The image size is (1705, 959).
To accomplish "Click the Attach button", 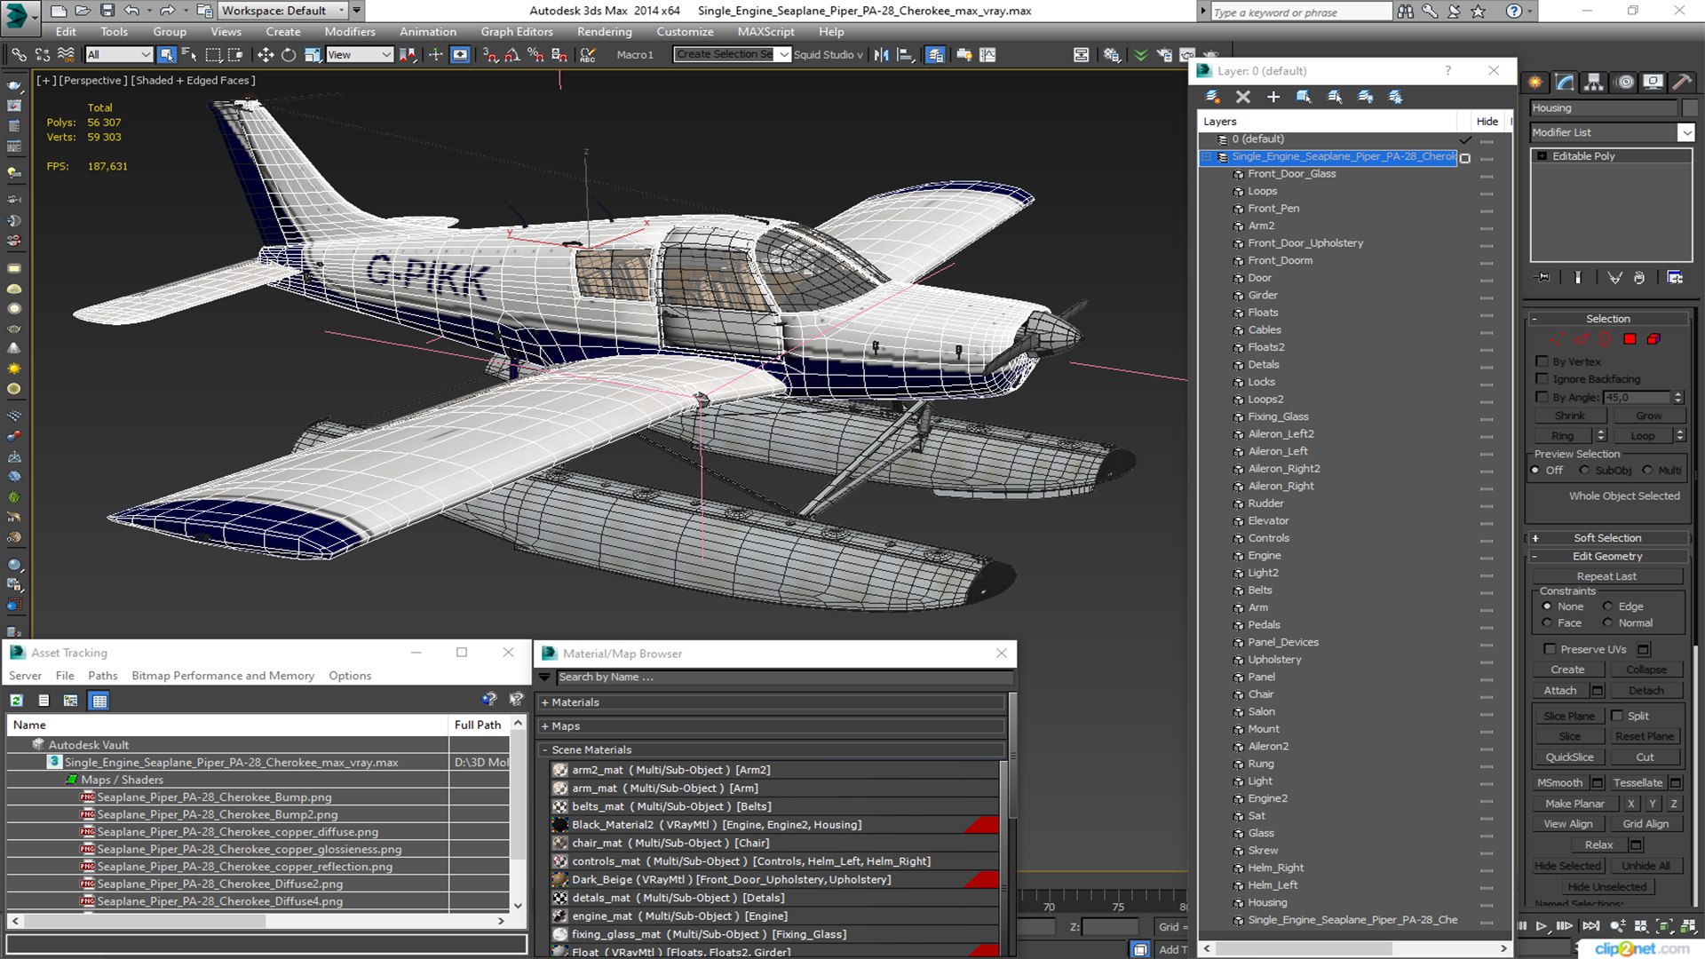I will click(1560, 691).
